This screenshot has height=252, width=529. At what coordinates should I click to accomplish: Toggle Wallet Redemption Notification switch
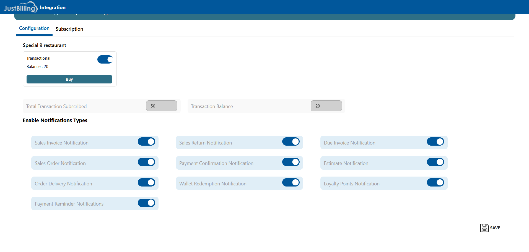tap(291, 183)
